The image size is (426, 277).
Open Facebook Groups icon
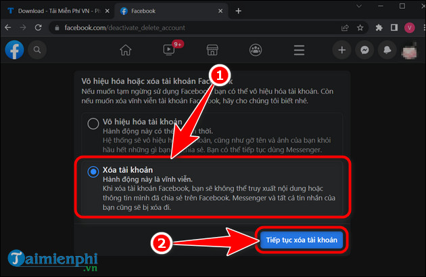[x=256, y=50]
